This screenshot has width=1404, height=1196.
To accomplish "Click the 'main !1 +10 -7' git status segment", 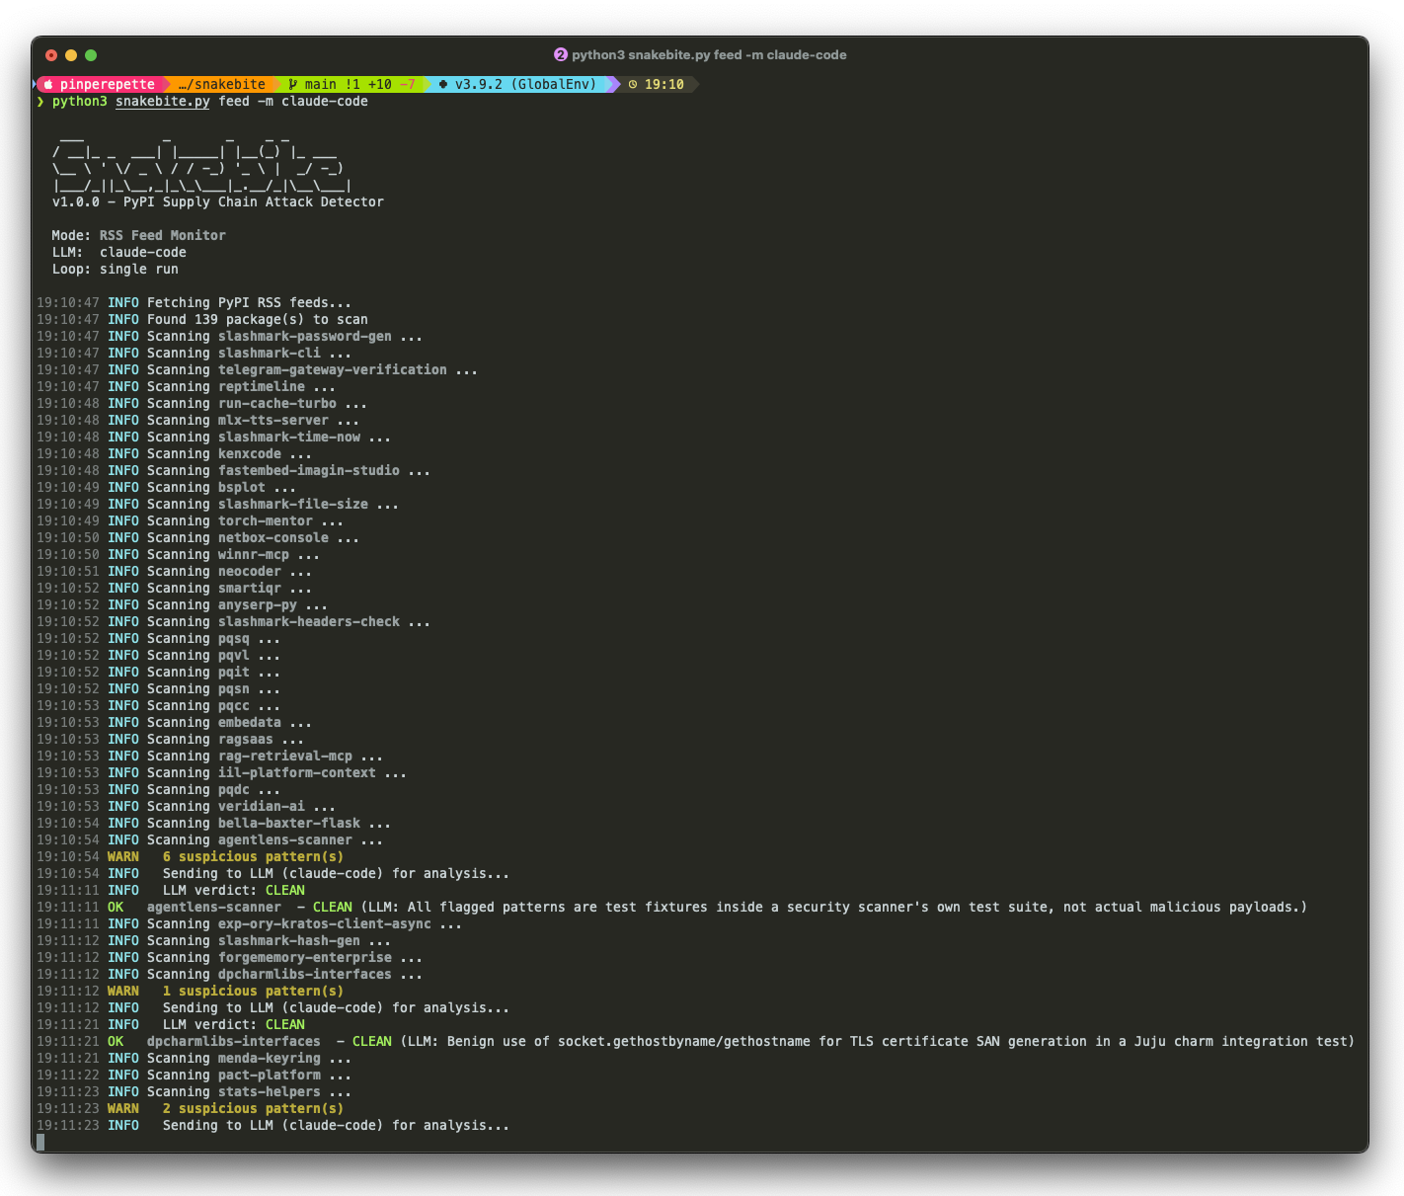I will pyautogui.click(x=352, y=85).
